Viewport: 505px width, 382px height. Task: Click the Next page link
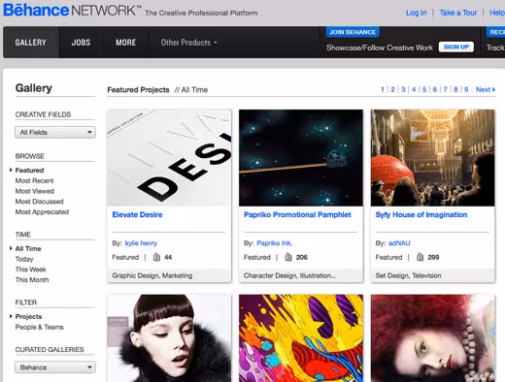click(486, 89)
